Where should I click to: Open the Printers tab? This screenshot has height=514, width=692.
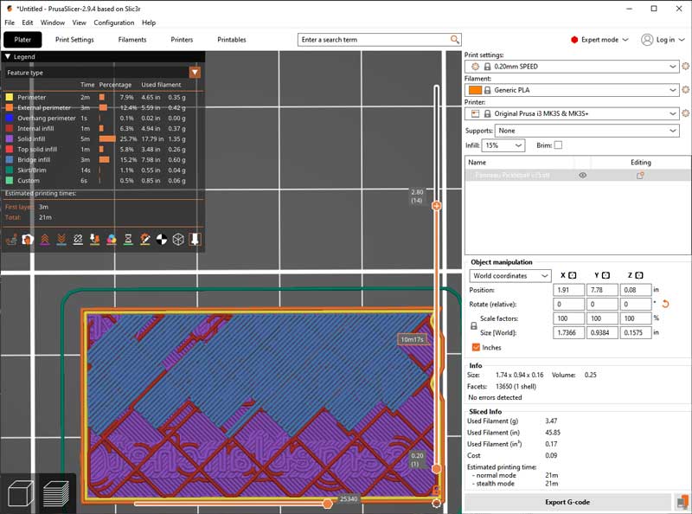[x=182, y=40]
